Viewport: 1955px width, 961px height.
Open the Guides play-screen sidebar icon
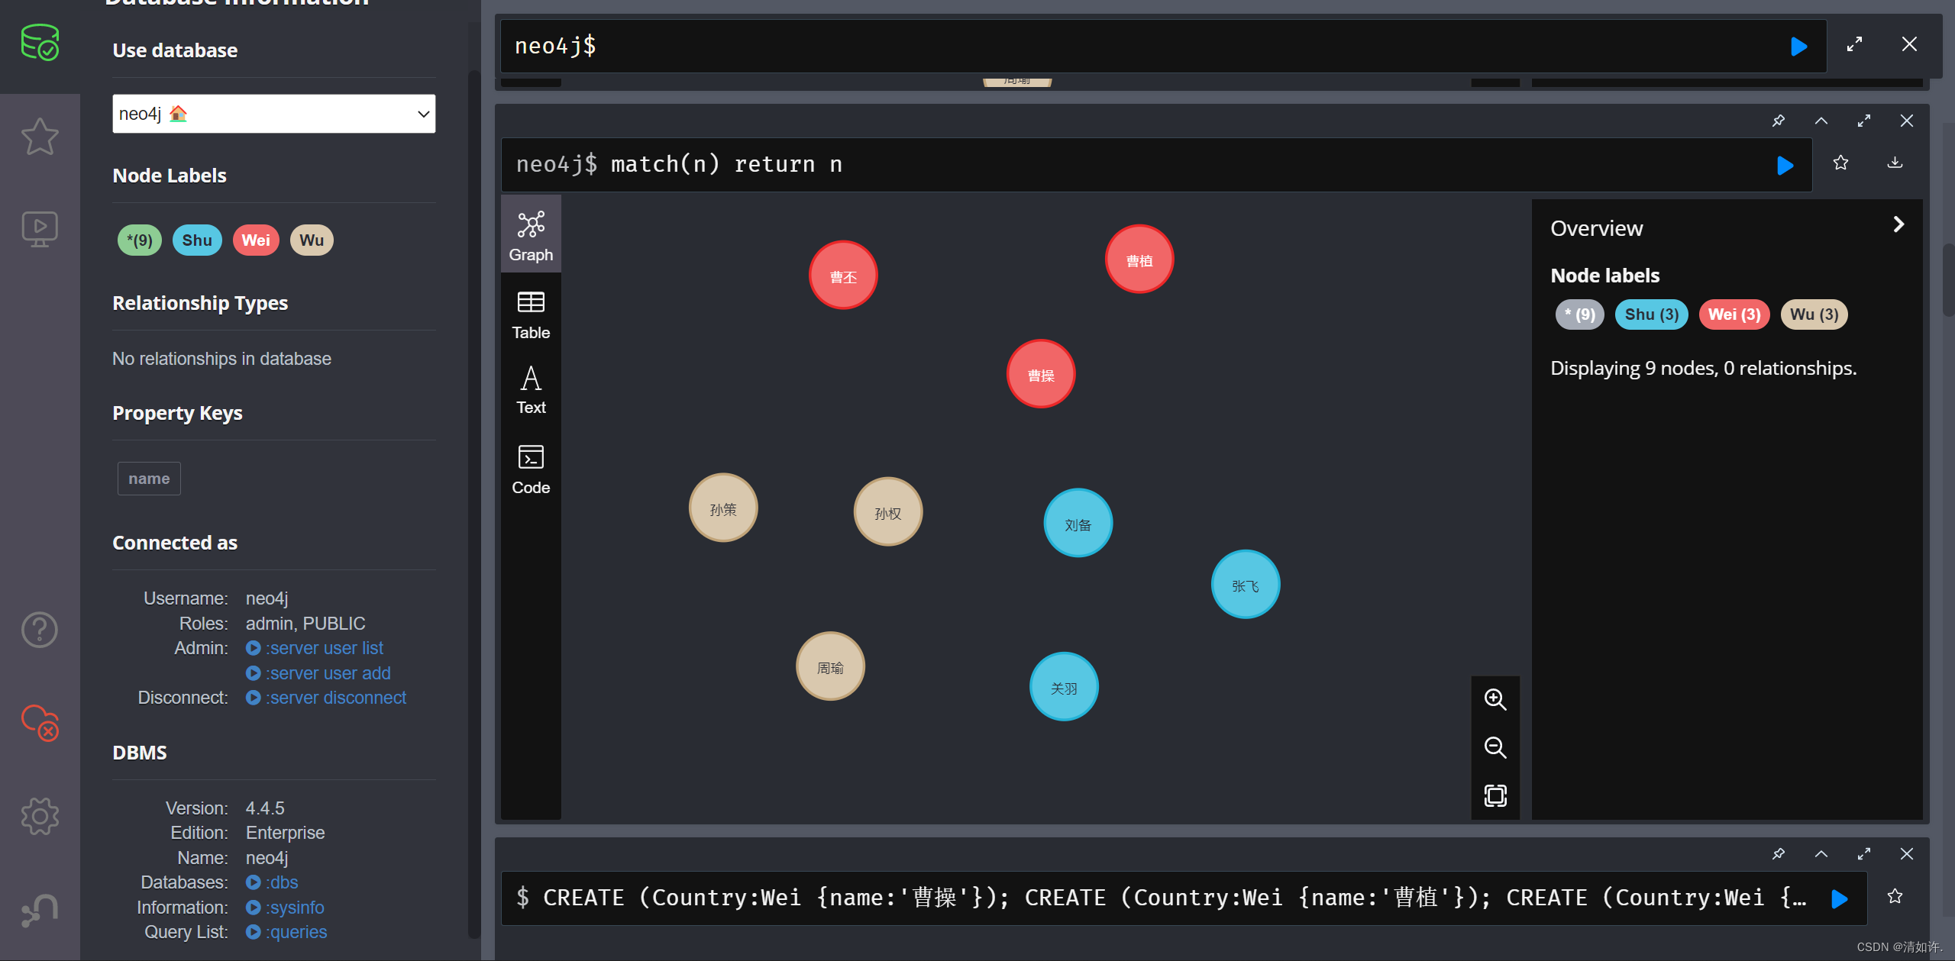(x=40, y=228)
